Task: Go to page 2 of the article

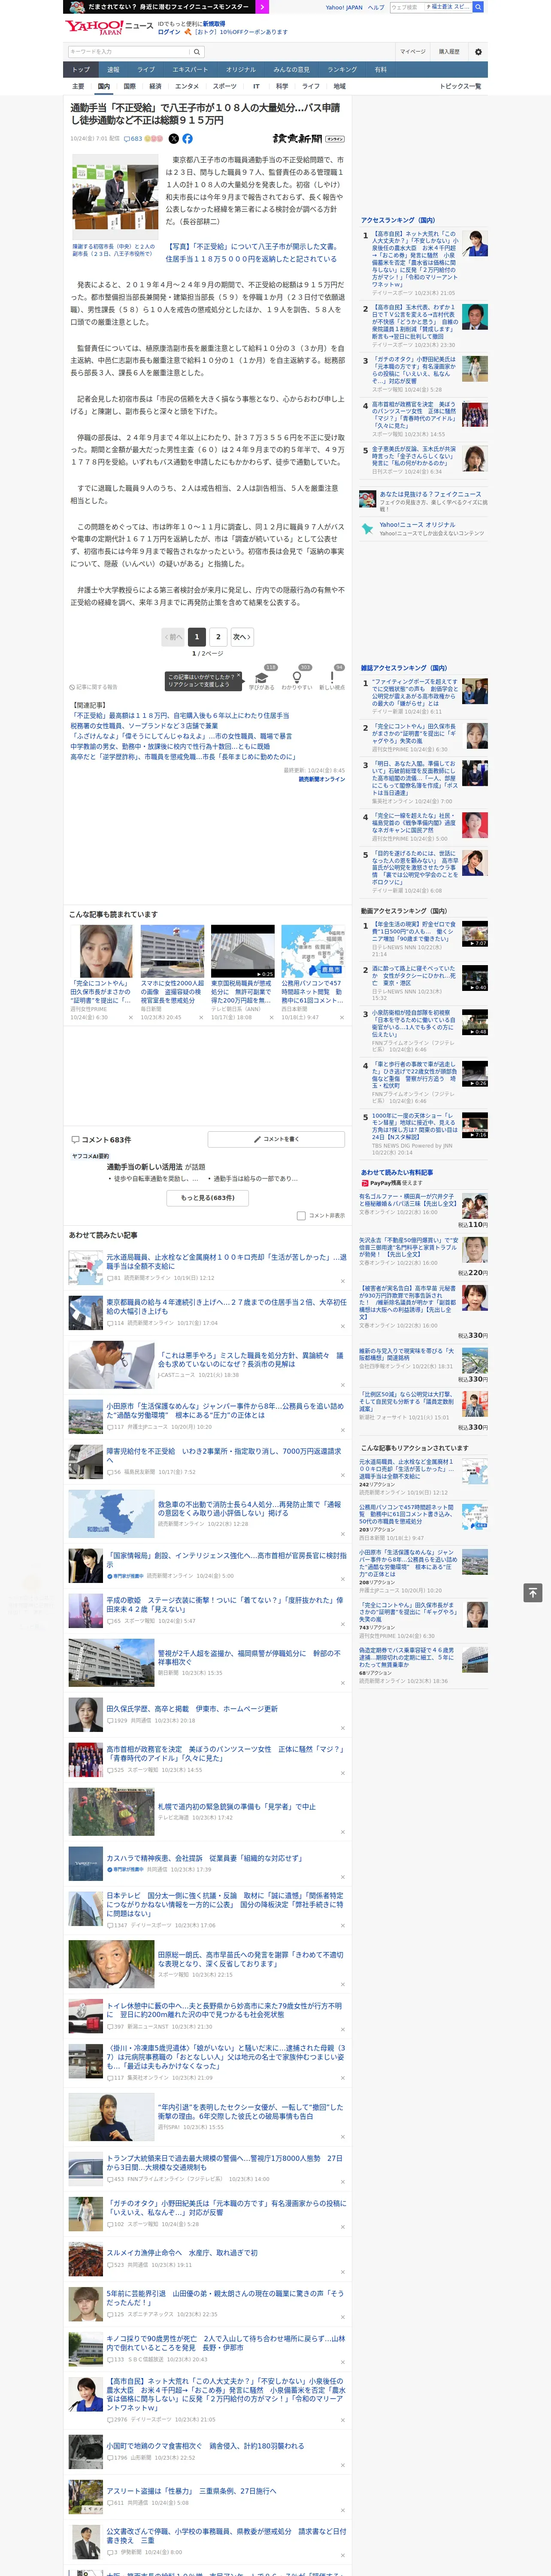Action: tap(218, 637)
